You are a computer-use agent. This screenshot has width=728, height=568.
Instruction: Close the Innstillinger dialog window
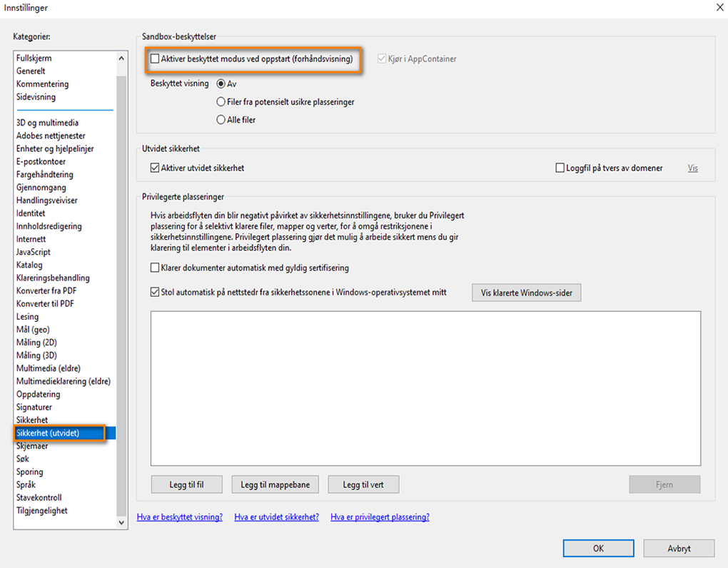[x=719, y=7]
